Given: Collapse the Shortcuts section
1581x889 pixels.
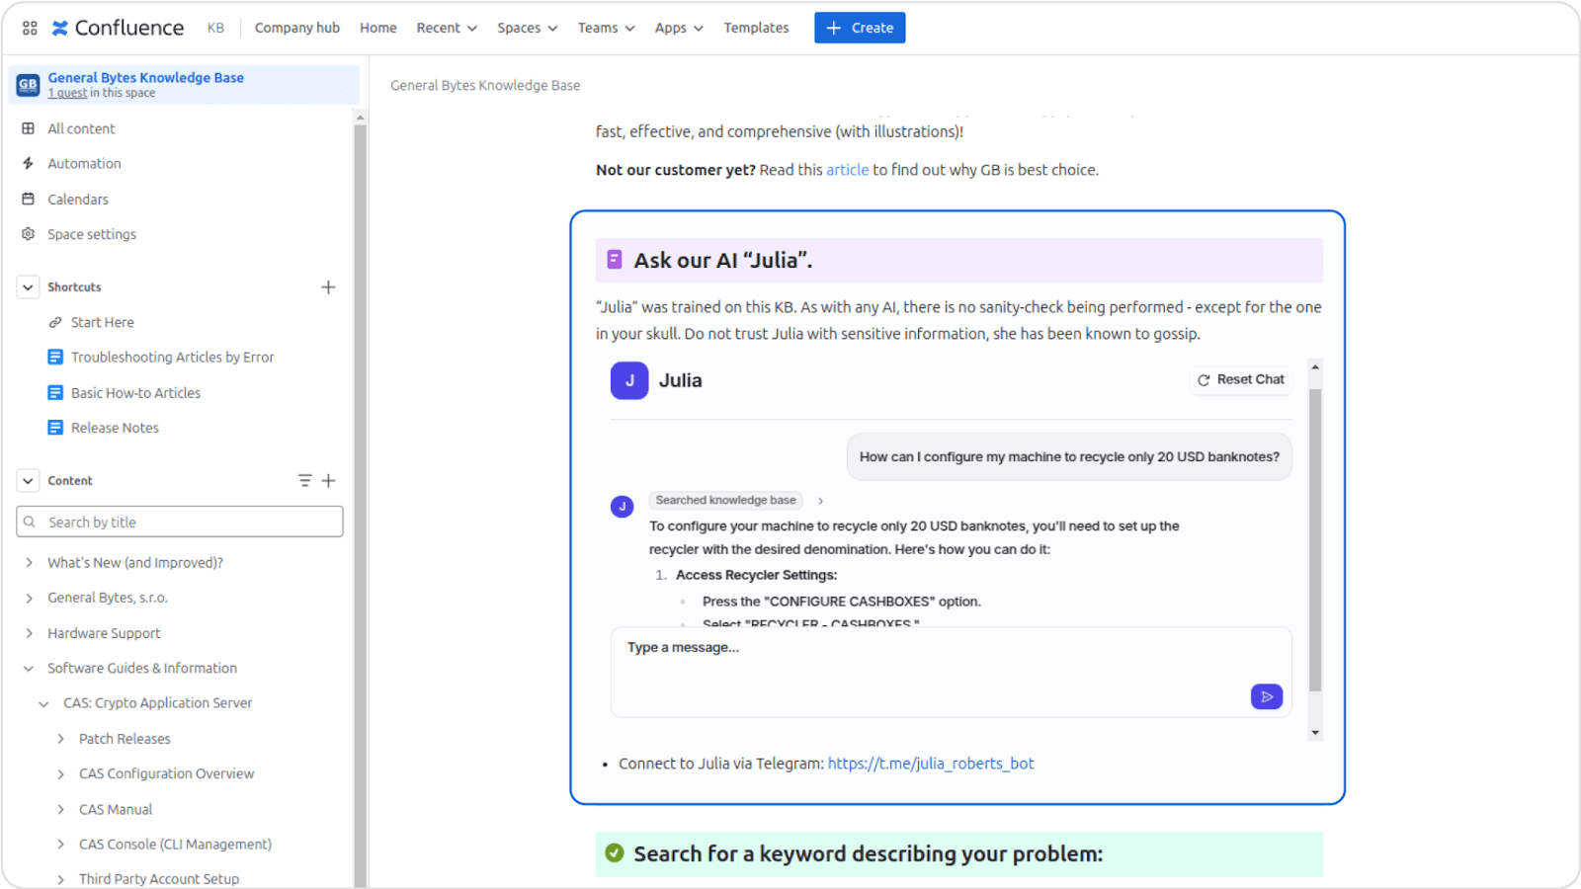Looking at the screenshot, I should [28, 287].
